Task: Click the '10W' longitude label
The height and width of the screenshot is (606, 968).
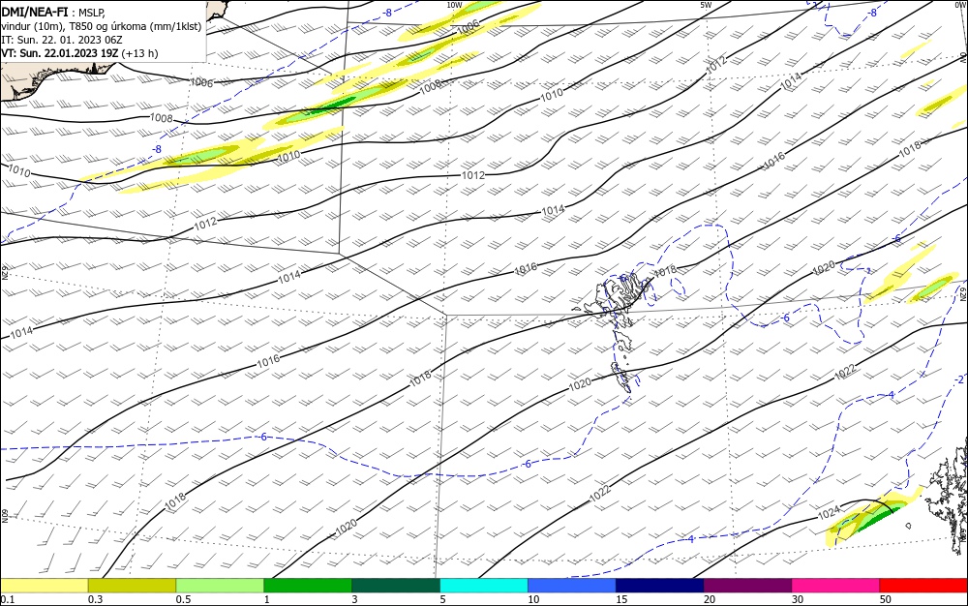Action: pyautogui.click(x=454, y=5)
